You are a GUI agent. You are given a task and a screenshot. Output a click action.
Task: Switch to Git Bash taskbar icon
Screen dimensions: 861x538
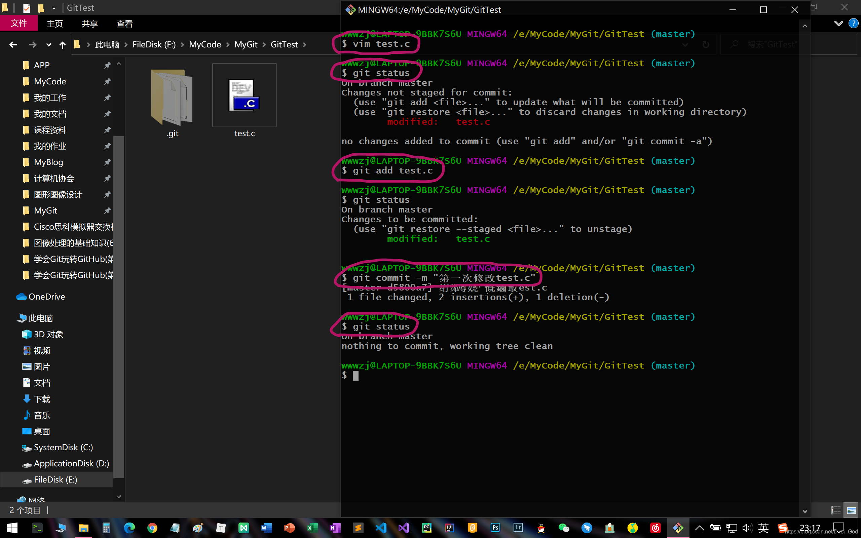[x=678, y=528]
